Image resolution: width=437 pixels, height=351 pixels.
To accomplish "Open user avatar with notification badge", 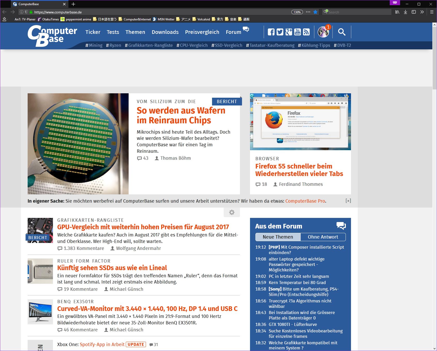I will 324,32.
